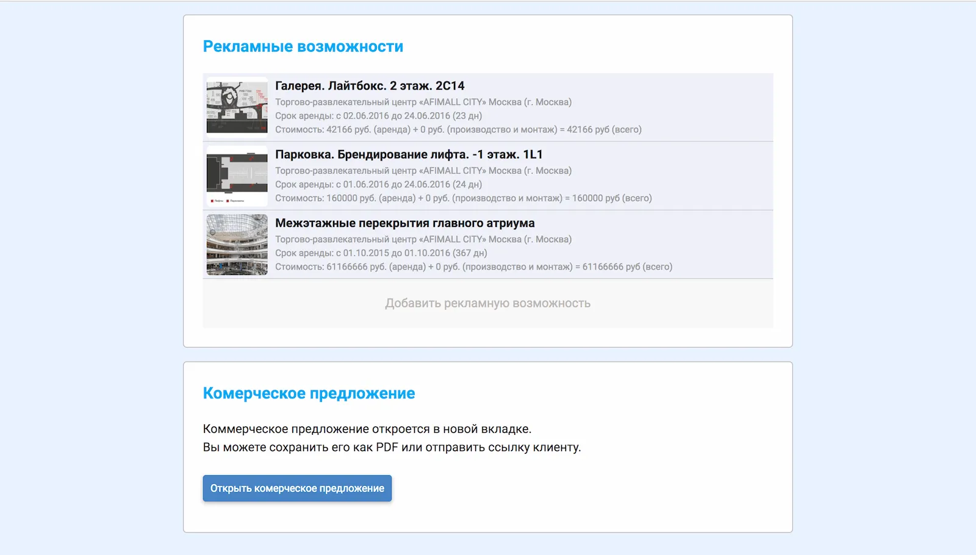Image resolution: width=976 pixels, height=555 pixels.
Task: Click the floor plan thumbnail for Галерея Лайтбокс
Action: point(237,107)
